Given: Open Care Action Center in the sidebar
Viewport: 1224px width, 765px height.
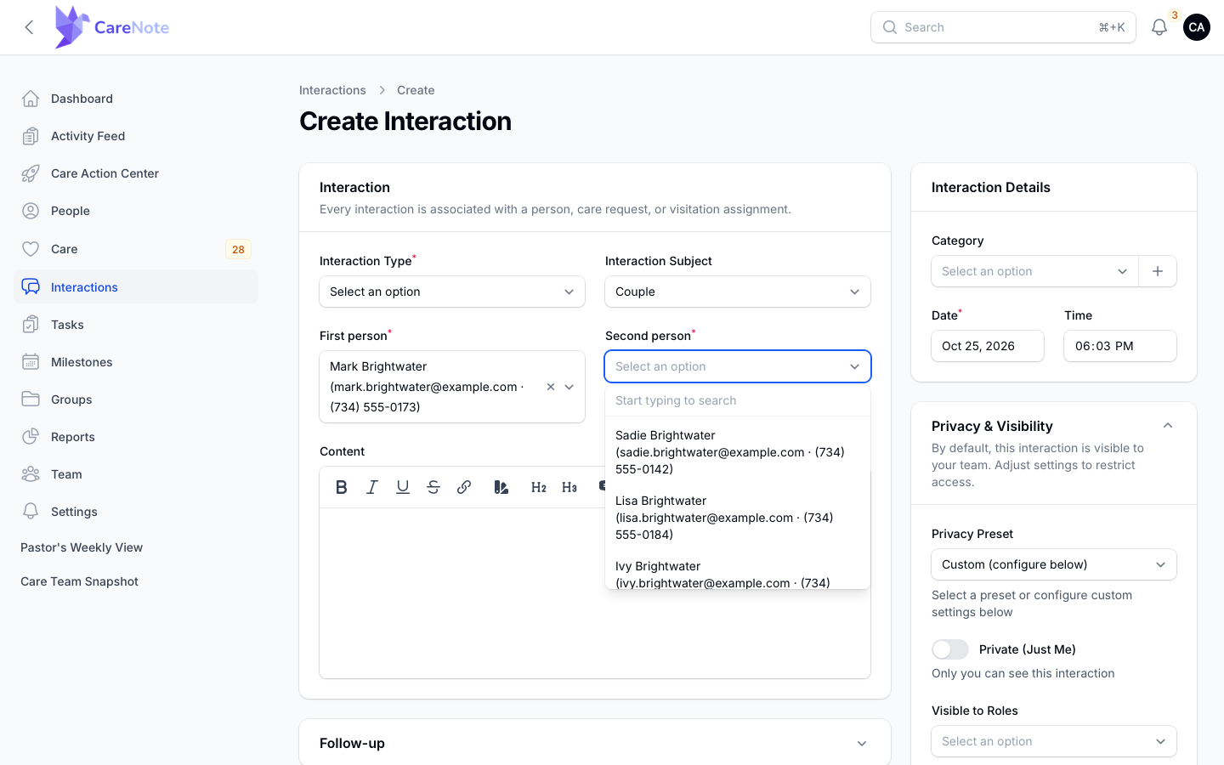Looking at the screenshot, I should click(136, 173).
